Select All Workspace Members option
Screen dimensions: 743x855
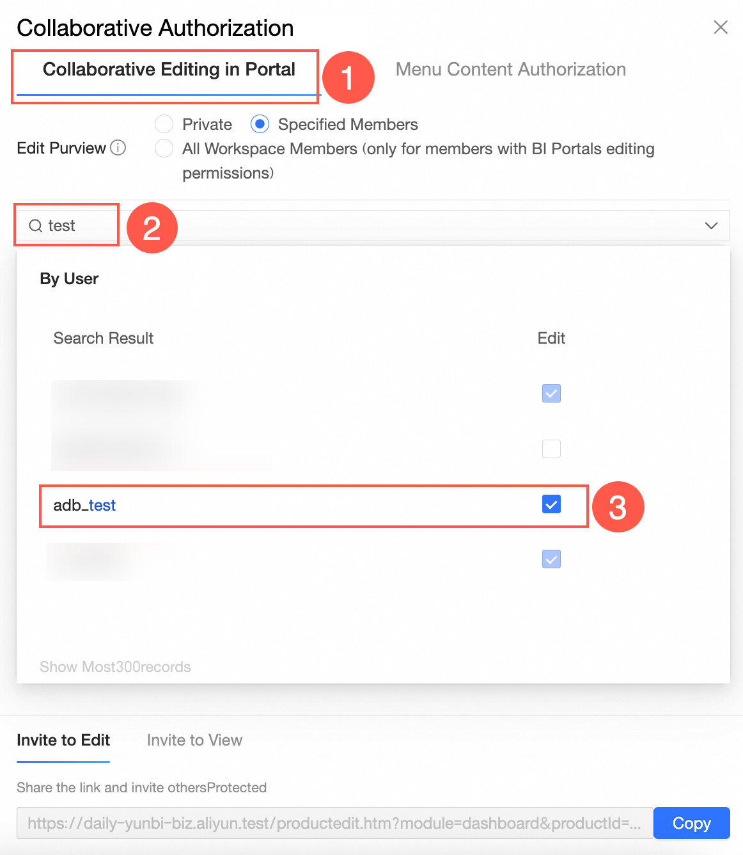(164, 148)
